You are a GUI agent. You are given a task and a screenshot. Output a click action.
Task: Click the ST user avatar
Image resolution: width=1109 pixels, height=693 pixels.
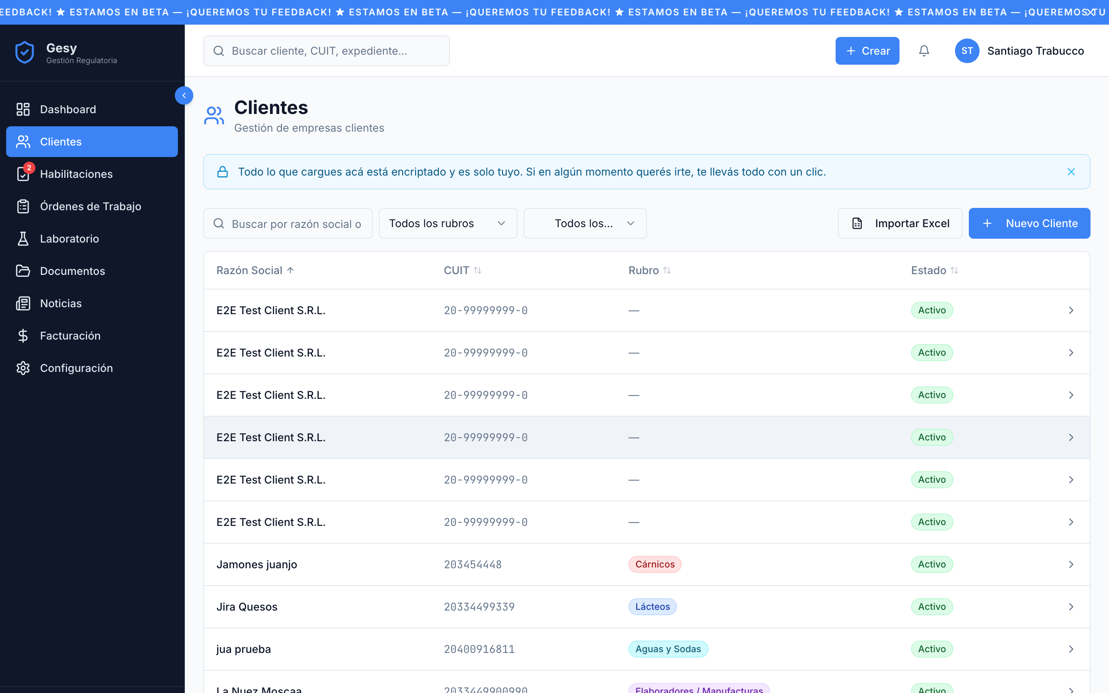(x=967, y=51)
